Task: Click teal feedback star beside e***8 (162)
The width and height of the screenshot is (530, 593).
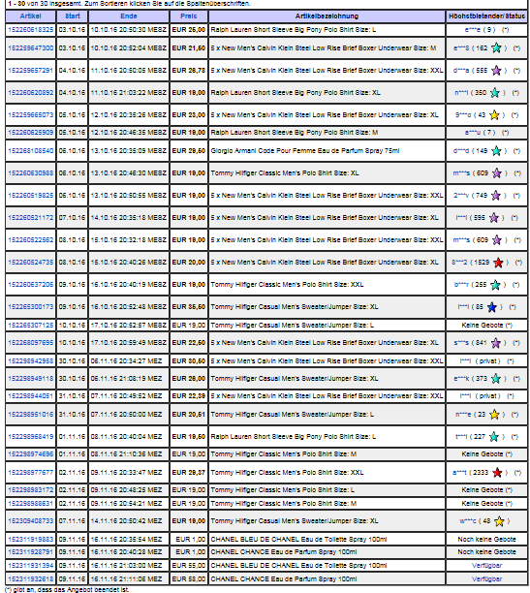Action: pos(496,47)
